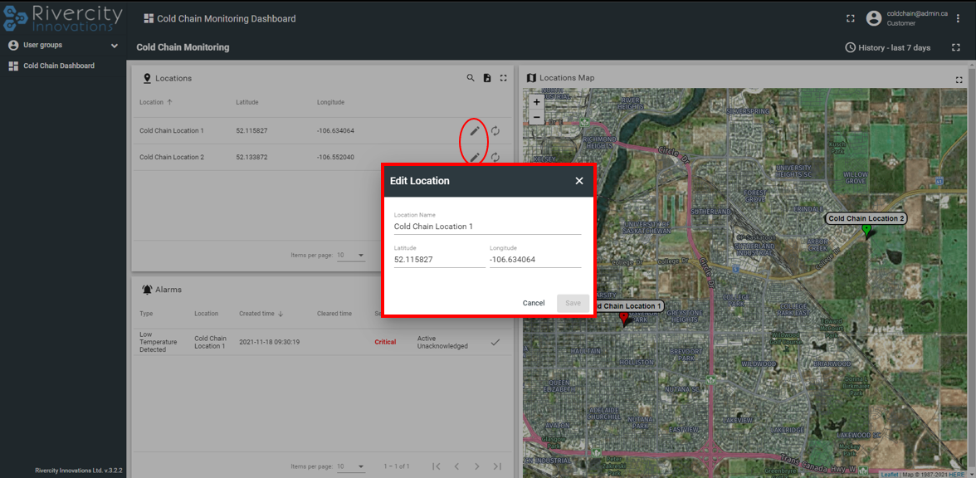The width and height of the screenshot is (976, 478).
Task: Click the Cancel button in Edit Location
Action: [x=534, y=303]
